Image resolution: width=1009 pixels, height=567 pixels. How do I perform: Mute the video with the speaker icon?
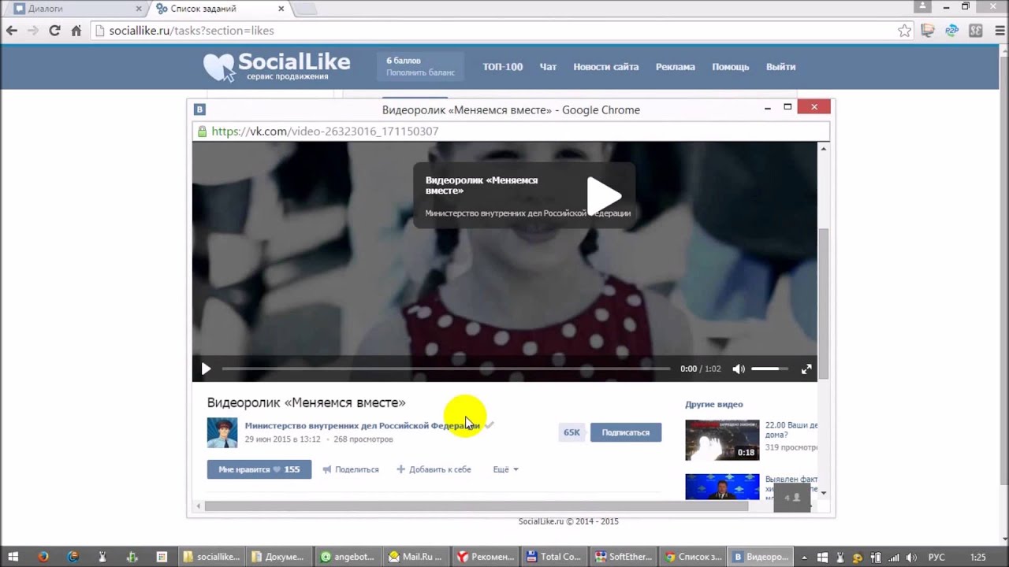pyautogui.click(x=739, y=369)
